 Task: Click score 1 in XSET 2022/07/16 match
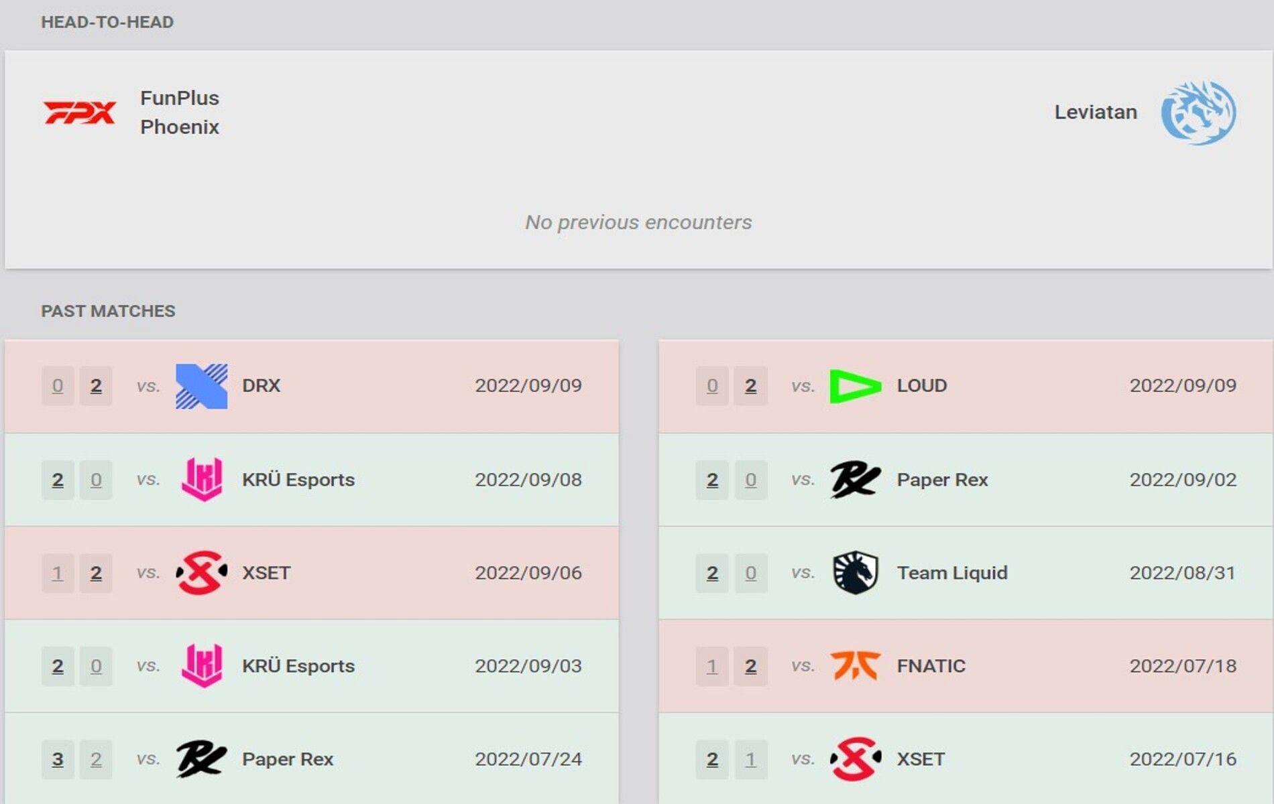tap(750, 759)
